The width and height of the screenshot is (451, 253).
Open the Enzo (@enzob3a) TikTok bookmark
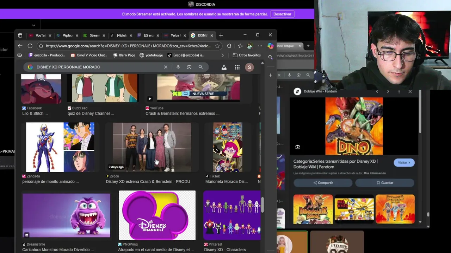point(186,55)
